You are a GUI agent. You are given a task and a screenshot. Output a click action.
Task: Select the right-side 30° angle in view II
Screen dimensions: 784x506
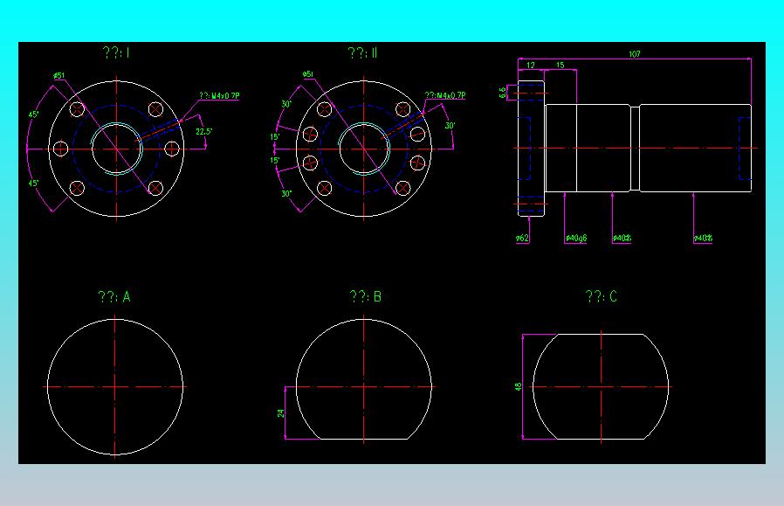coord(450,126)
